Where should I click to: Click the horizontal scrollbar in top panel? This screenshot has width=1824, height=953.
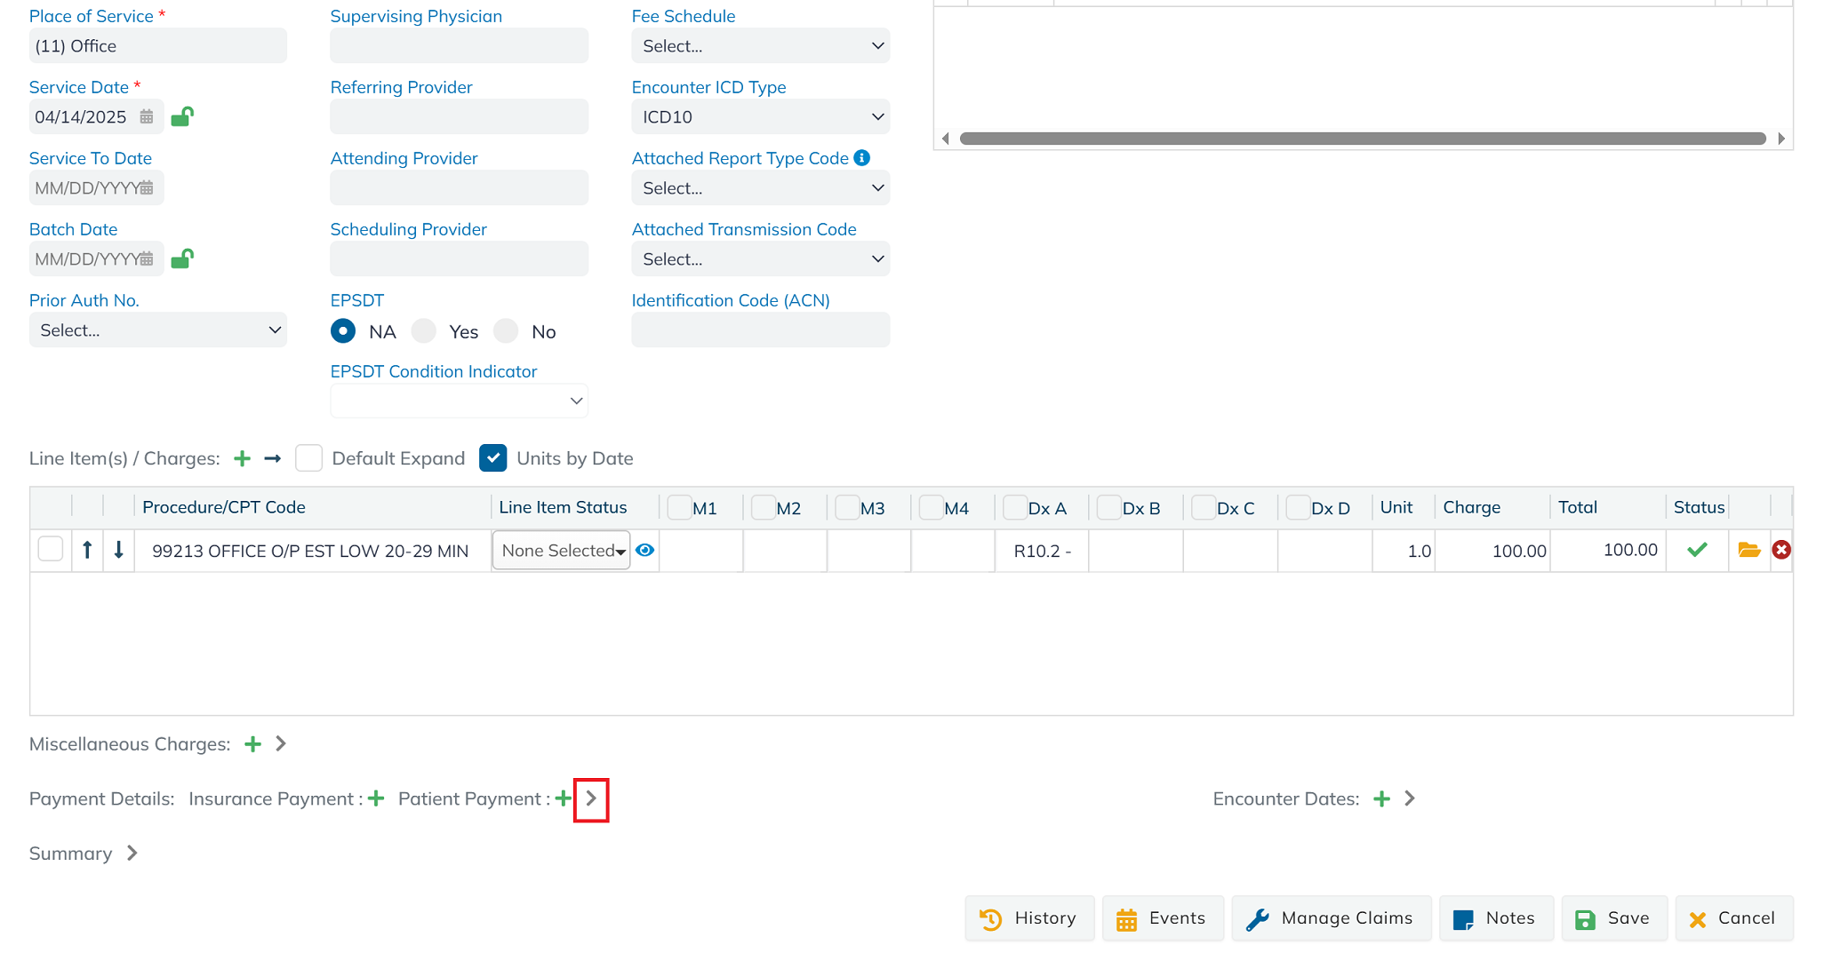click(x=1362, y=139)
